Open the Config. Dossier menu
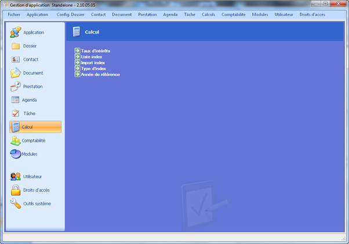Image resolution: width=349 pixels, height=244 pixels. pyautogui.click(x=71, y=14)
